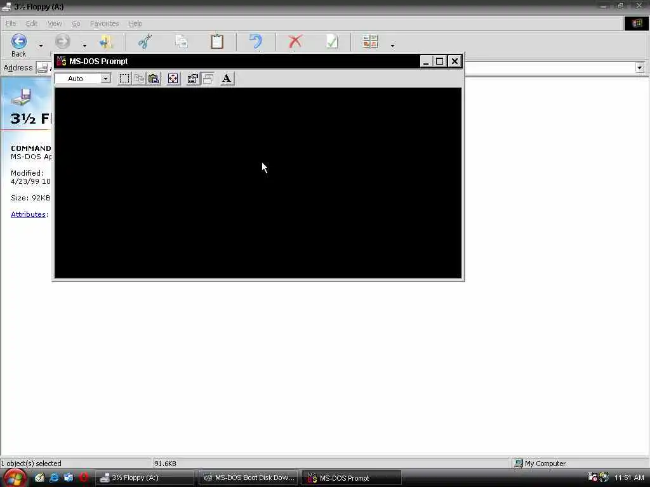The height and width of the screenshot is (487, 650).
Task: Open the Views dropdown arrow
Action: click(x=392, y=46)
